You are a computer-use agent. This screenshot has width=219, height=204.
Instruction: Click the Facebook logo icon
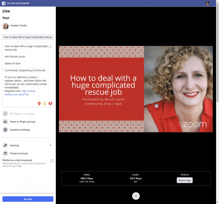(3, 3)
